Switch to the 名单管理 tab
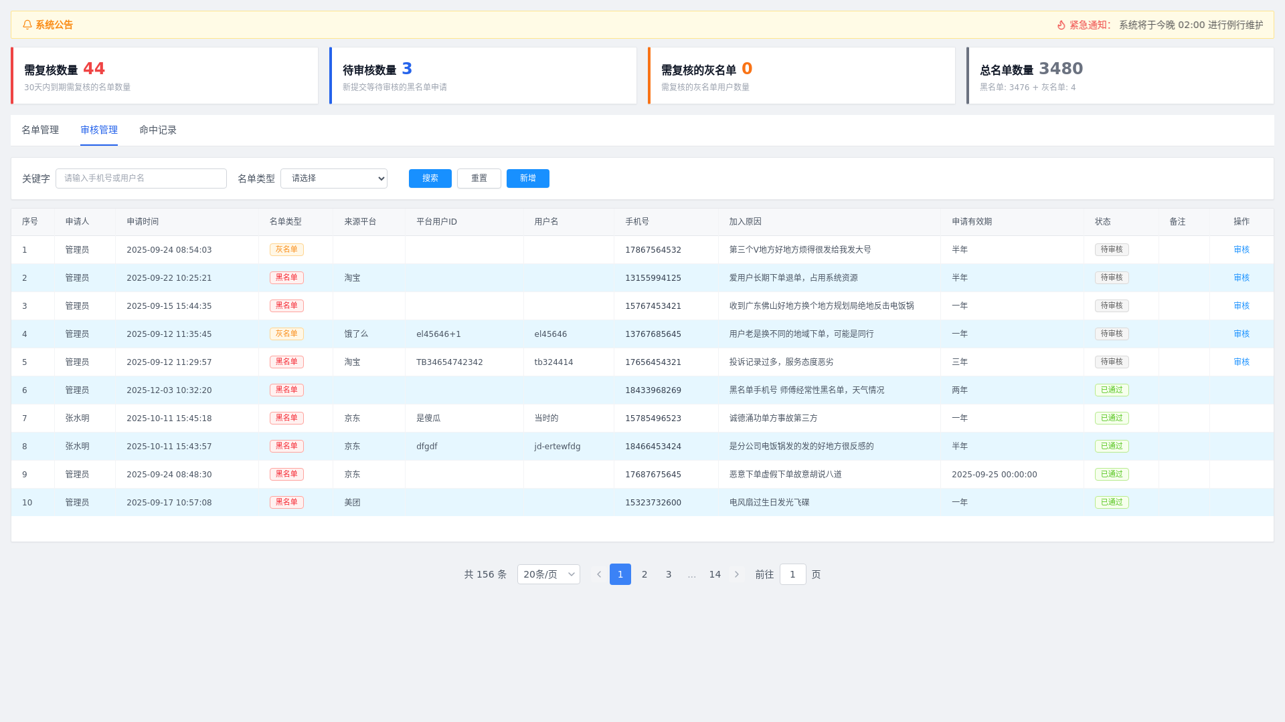The image size is (1285, 722). tap(40, 130)
